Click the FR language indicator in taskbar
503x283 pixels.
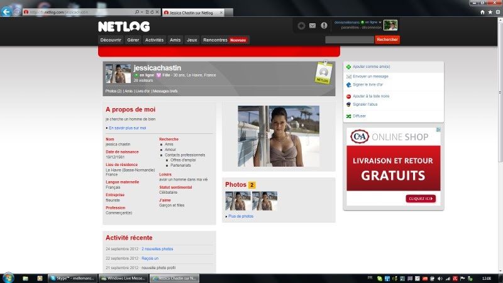370,278
